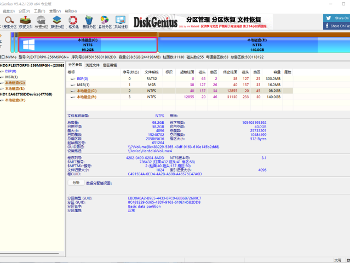The height and width of the screenshot is (263, 350).
Task: Click the Basic data partition value
Action: [144, 207]
